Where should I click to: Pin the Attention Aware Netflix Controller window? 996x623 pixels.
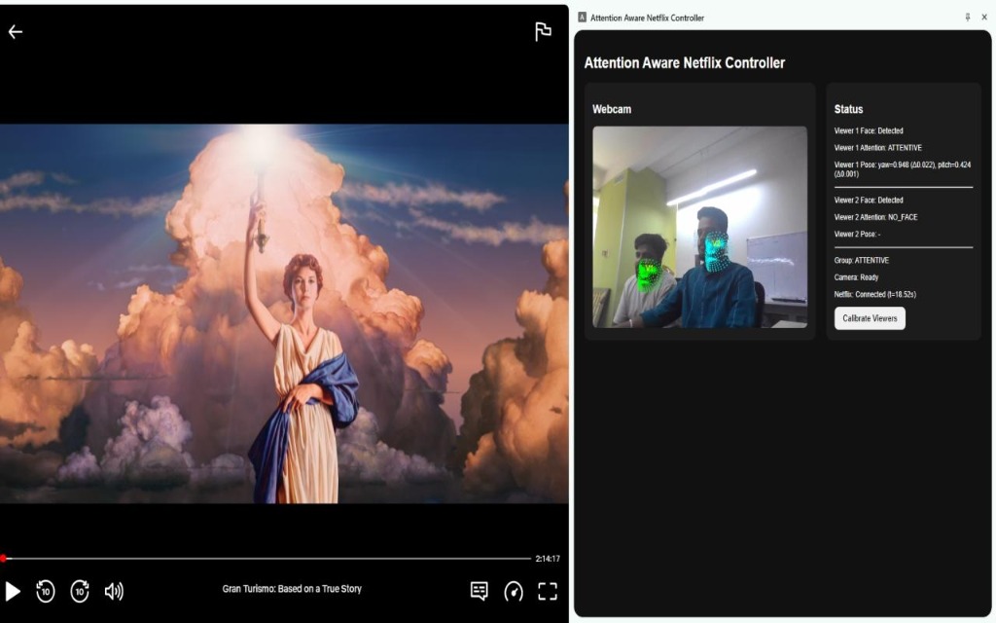(x=968, y=18)
